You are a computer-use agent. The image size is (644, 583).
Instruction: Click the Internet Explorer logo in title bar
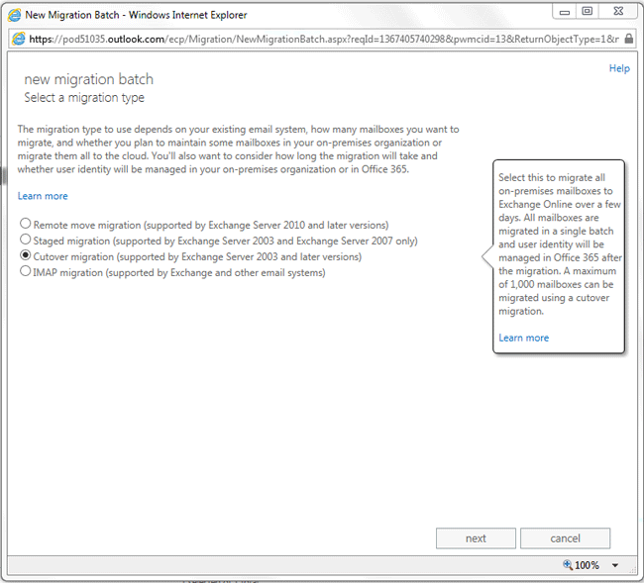pos(14,15)
